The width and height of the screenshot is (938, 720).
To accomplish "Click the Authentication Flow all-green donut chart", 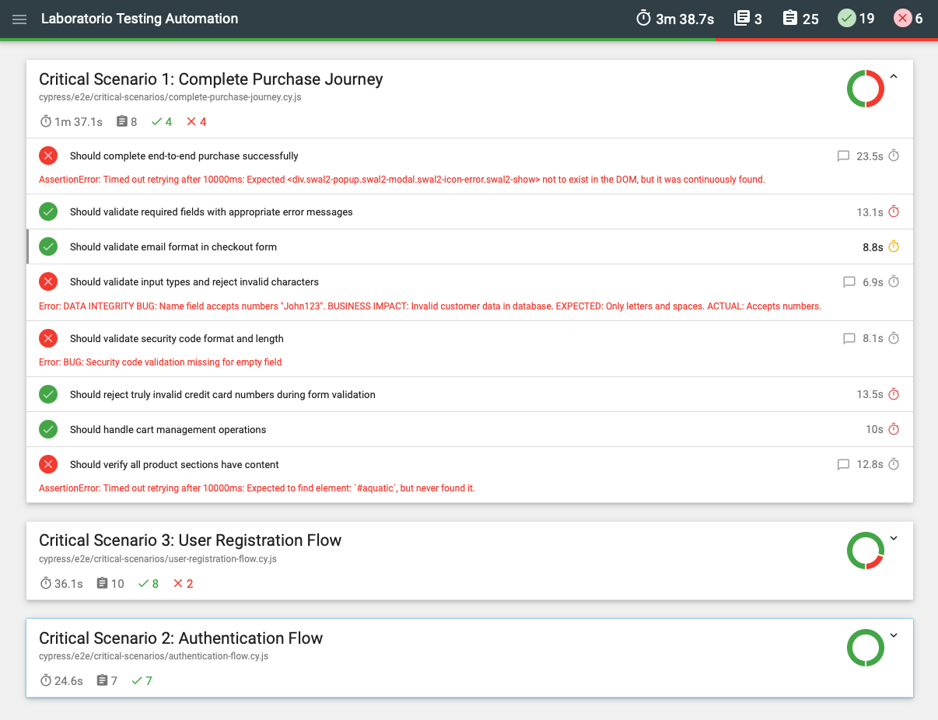I will tap(866, 648).
